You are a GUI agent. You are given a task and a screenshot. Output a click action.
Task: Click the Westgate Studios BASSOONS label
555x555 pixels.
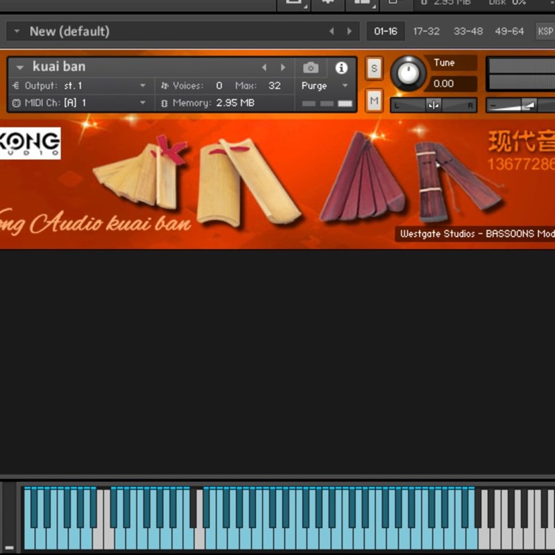click(477, 234)
